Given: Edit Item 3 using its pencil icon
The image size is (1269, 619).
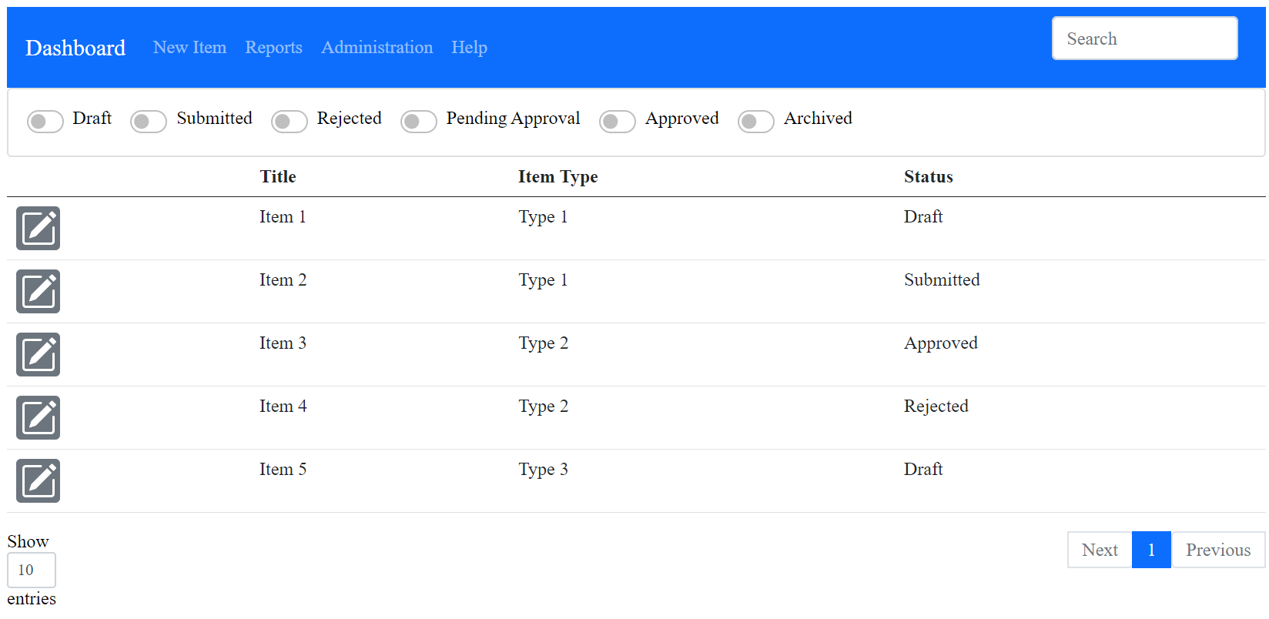Looking at the screenshot, I should tap(38, 354).
